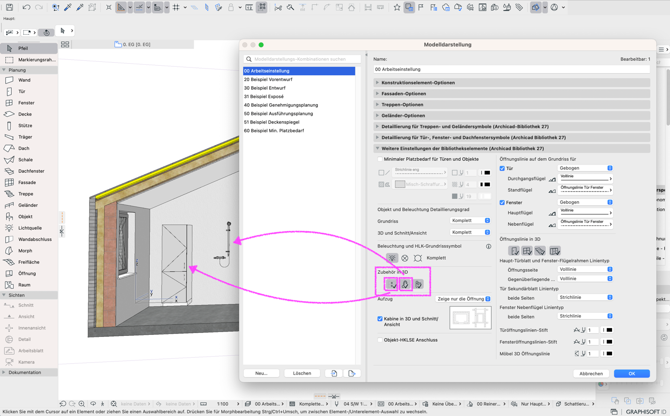Viewport: 670px width, 416px height.
Task: Click the door handle Zubehör in 3D icon
Action: (x=405, y=285)
